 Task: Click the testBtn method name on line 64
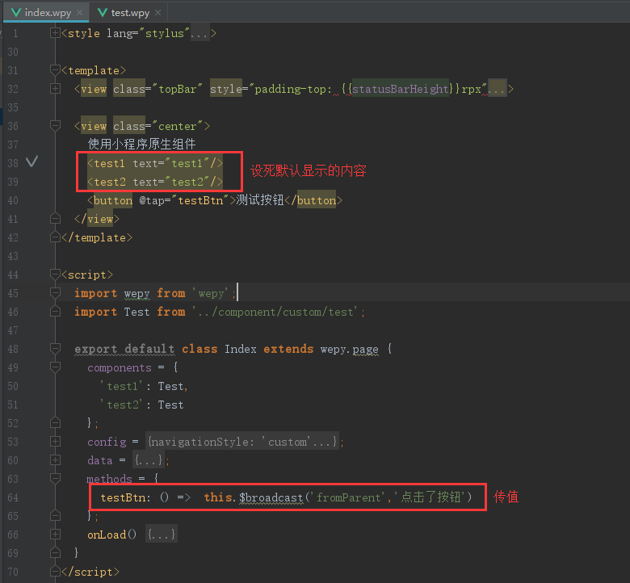click(x=123, y=497)
